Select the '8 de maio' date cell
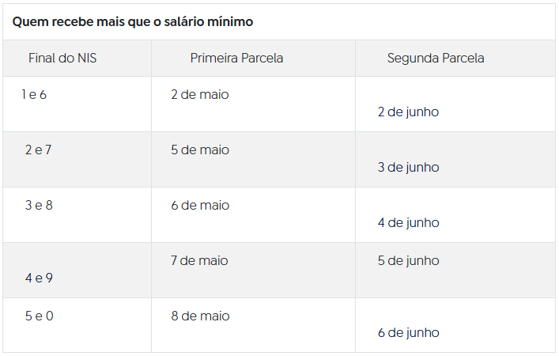The height and width of the screenshot is (356, 559). point(200,316)
